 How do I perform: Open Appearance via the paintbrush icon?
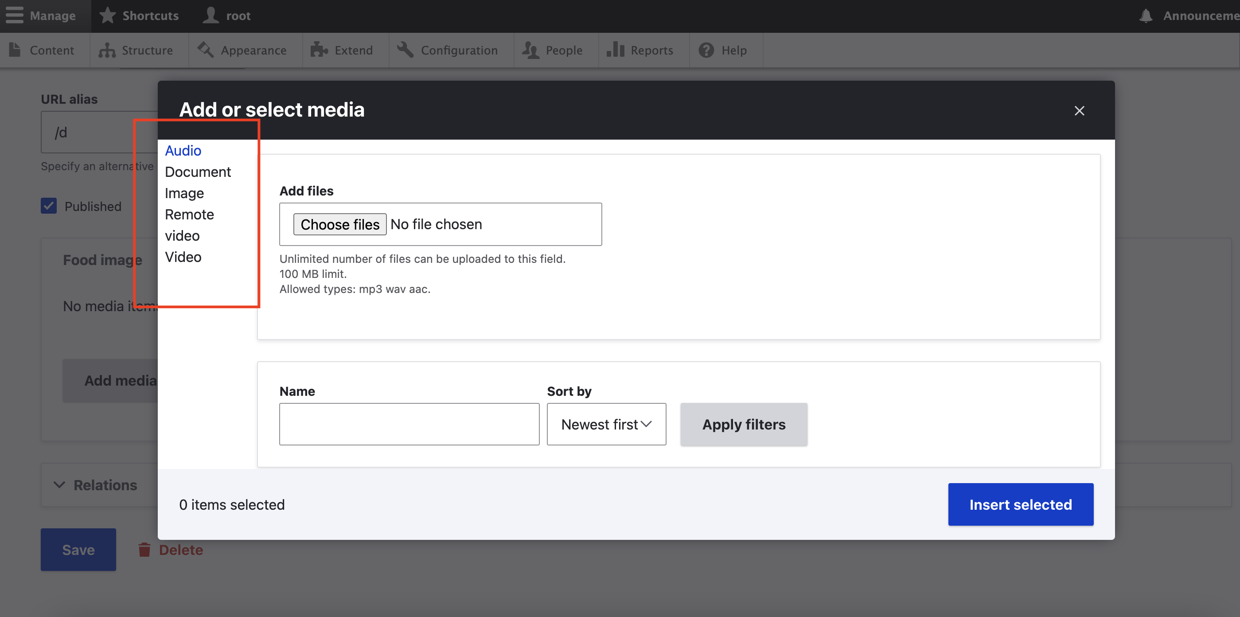click(206, 50)
